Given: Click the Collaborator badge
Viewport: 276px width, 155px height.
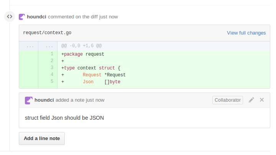Looking at the screenshot, I should point(228,100).
